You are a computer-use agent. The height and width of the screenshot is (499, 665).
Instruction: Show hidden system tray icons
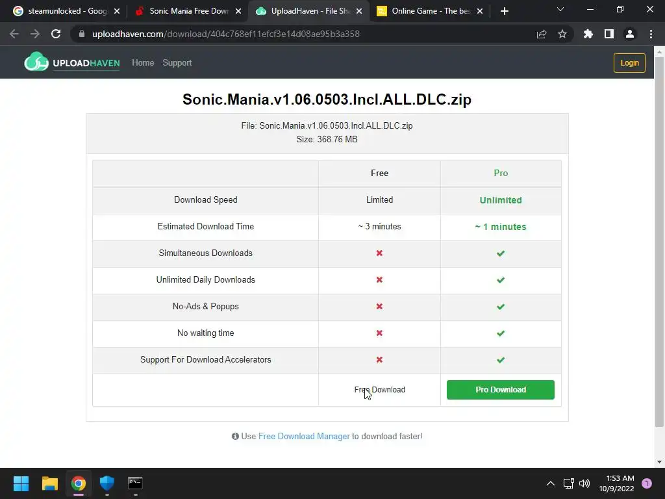(551, 483)
